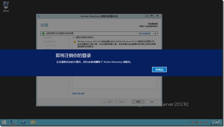Click the wizard title bar app icon

39,16
